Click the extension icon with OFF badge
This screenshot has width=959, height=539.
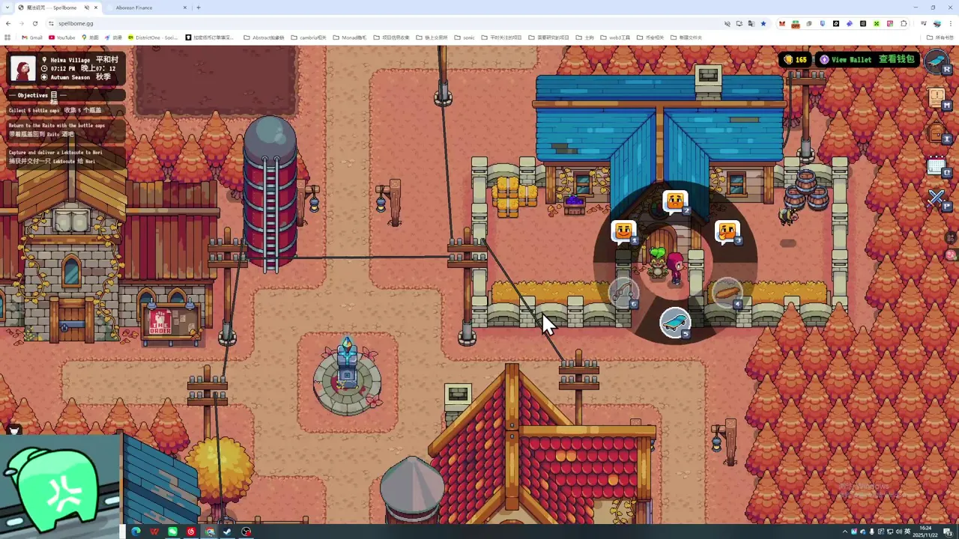click(796, 23)
